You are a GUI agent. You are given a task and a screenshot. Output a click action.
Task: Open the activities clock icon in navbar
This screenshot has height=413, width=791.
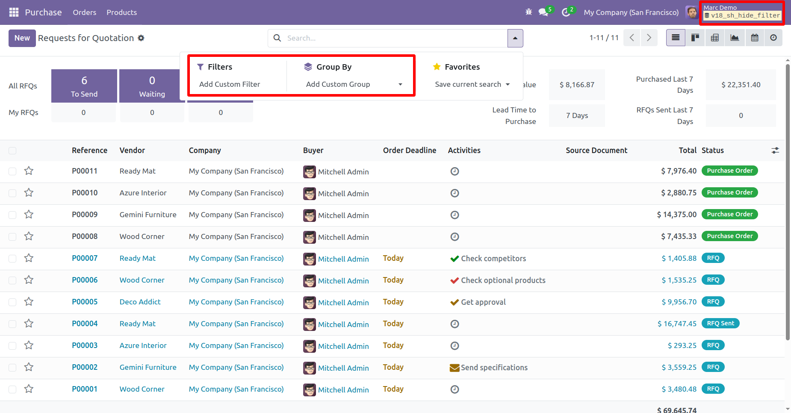tap(566, 12)
